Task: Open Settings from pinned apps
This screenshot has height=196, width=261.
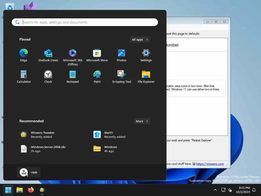Action: [146, 55]
